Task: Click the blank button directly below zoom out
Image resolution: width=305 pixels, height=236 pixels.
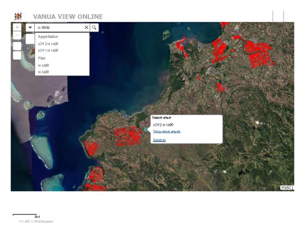Action: tap(17, 46)
